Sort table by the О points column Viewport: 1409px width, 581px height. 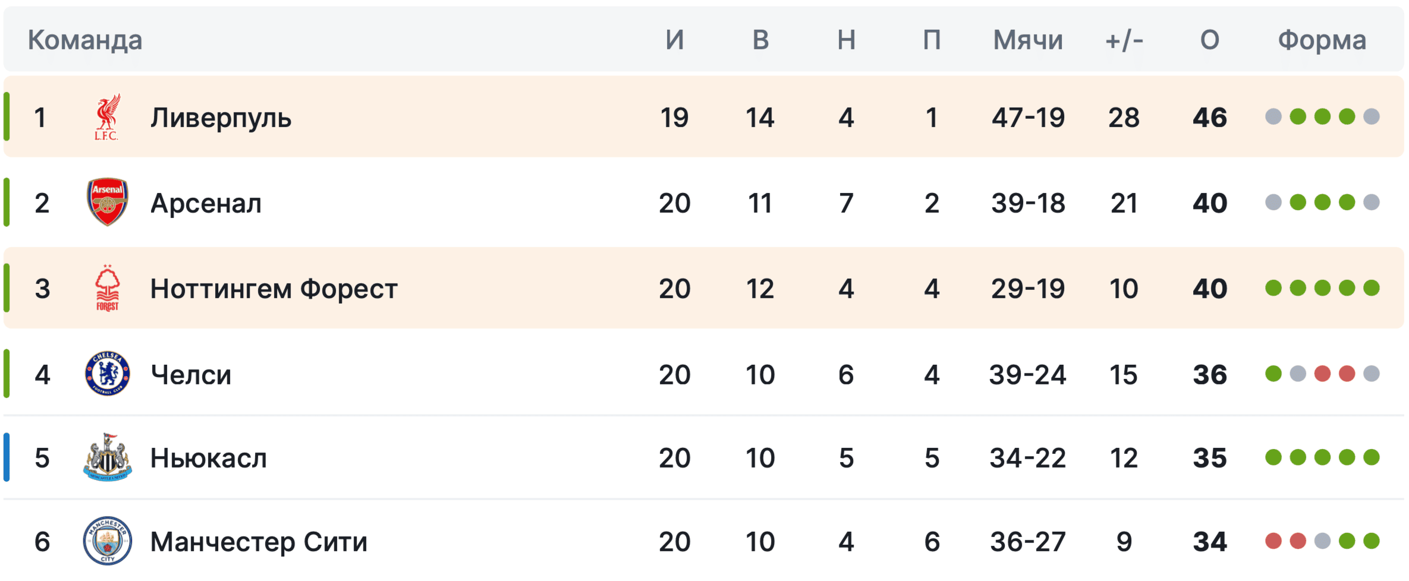click(1209, 40)
